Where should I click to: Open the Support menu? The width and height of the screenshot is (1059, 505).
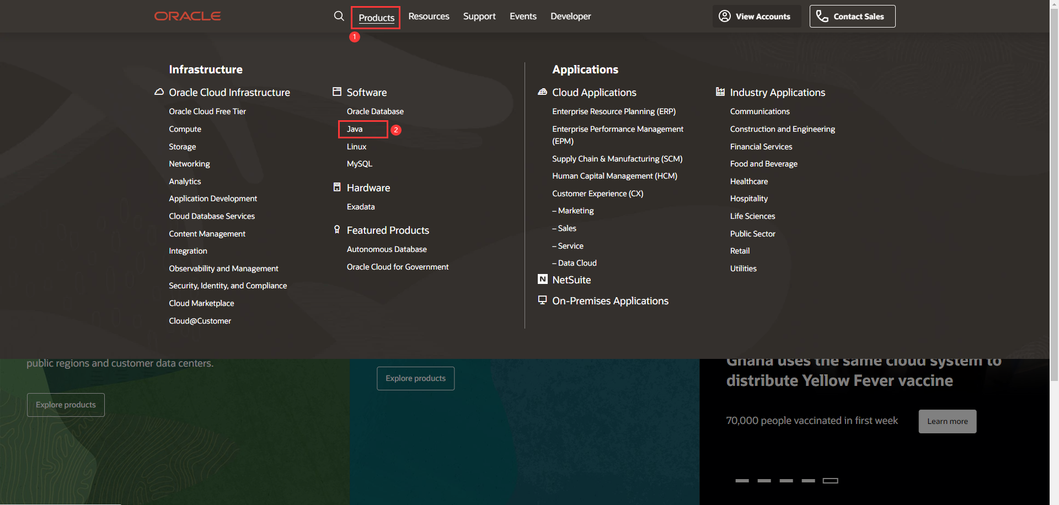[x=479, y=16]
